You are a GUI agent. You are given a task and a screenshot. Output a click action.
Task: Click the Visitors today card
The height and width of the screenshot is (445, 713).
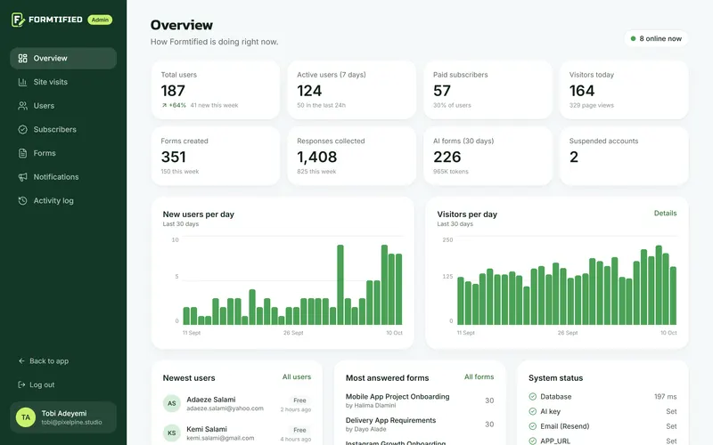point(624,90)
